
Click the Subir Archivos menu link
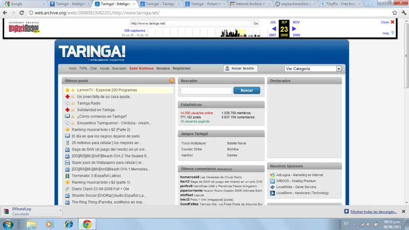[x=142, y=68]
